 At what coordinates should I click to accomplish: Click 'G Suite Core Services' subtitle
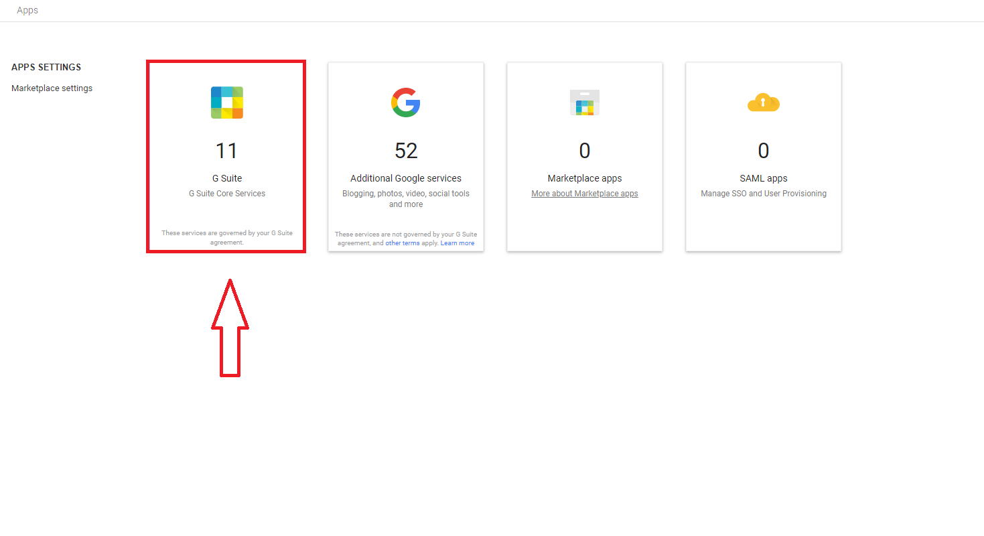227,194
